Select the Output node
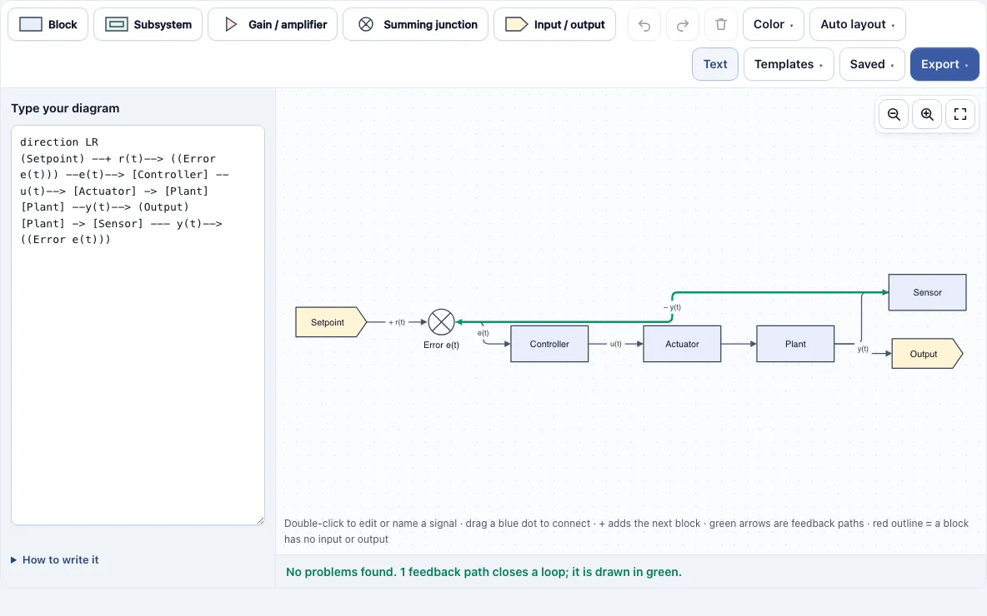Image resolution: width=987 pixels, height=616 pixels. tap(927, 354)
